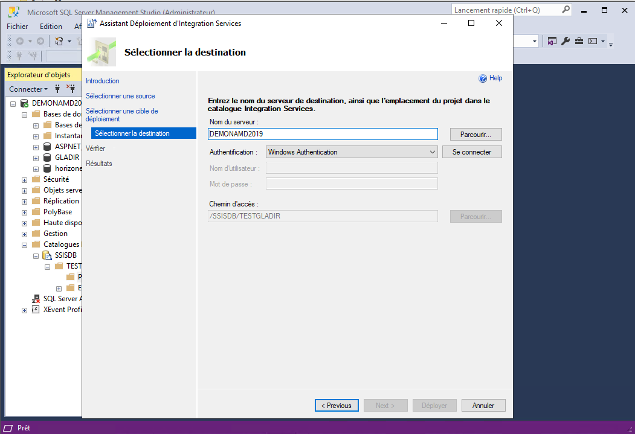Go to the Introduction wizard step
Image resolution: width=635 pixels, height=434 pixels.
(x=103, y=81)
